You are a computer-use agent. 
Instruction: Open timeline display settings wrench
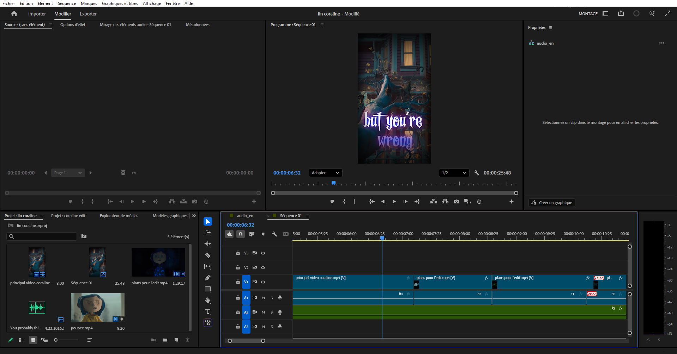click(274, 234)
